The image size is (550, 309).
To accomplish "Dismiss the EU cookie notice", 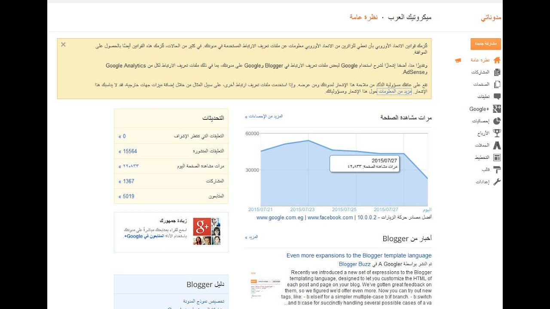I will click(x=63, y=44).
